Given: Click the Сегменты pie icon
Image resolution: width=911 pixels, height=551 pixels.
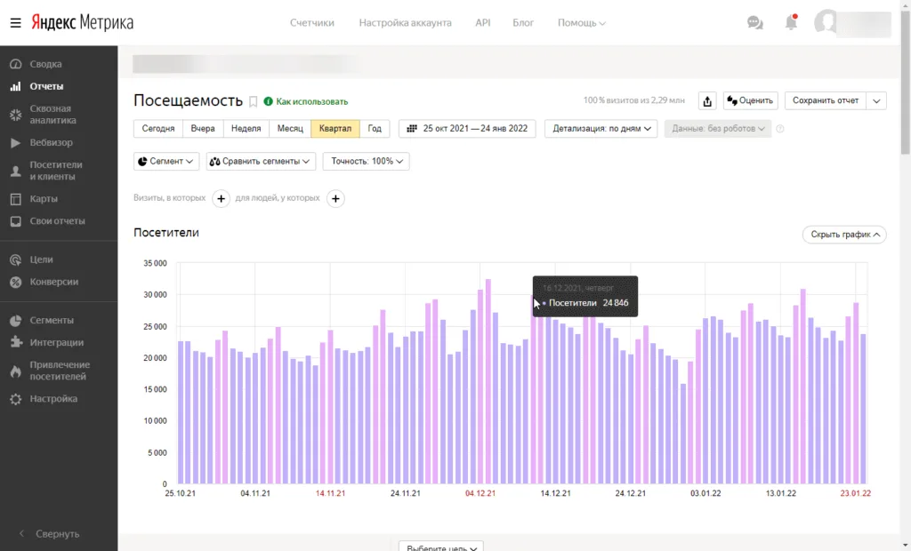Looking at the screenshot, I should point(16,321).
